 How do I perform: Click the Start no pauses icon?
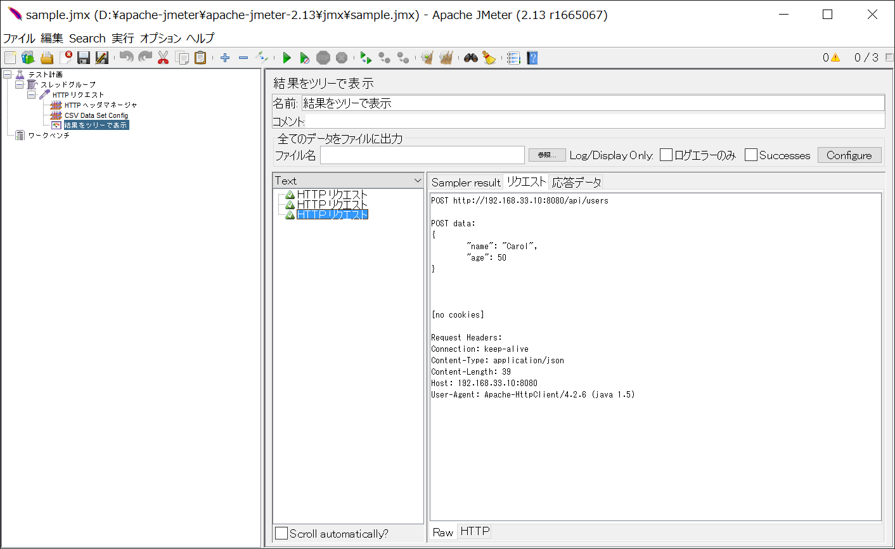tap(305, 58)
